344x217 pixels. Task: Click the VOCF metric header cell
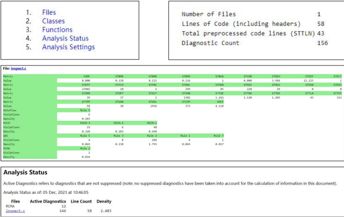[220, 102]
